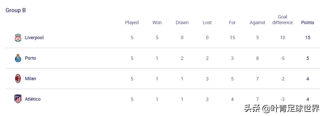Open the Porto team link

[x=30, y=58]
